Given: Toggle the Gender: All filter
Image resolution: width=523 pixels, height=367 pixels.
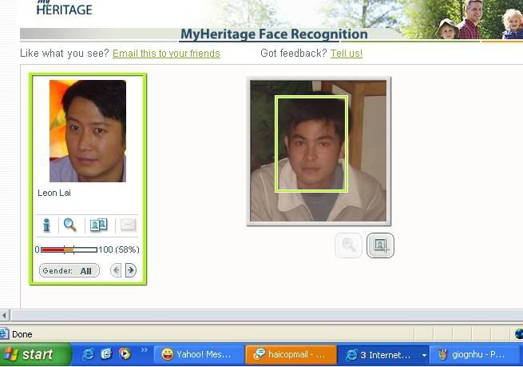Looking at the screenshot, I should (69, 270).
